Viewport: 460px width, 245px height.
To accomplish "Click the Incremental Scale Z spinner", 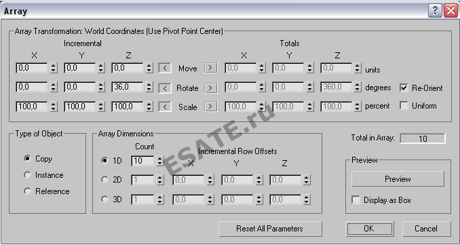I will 149,107.
